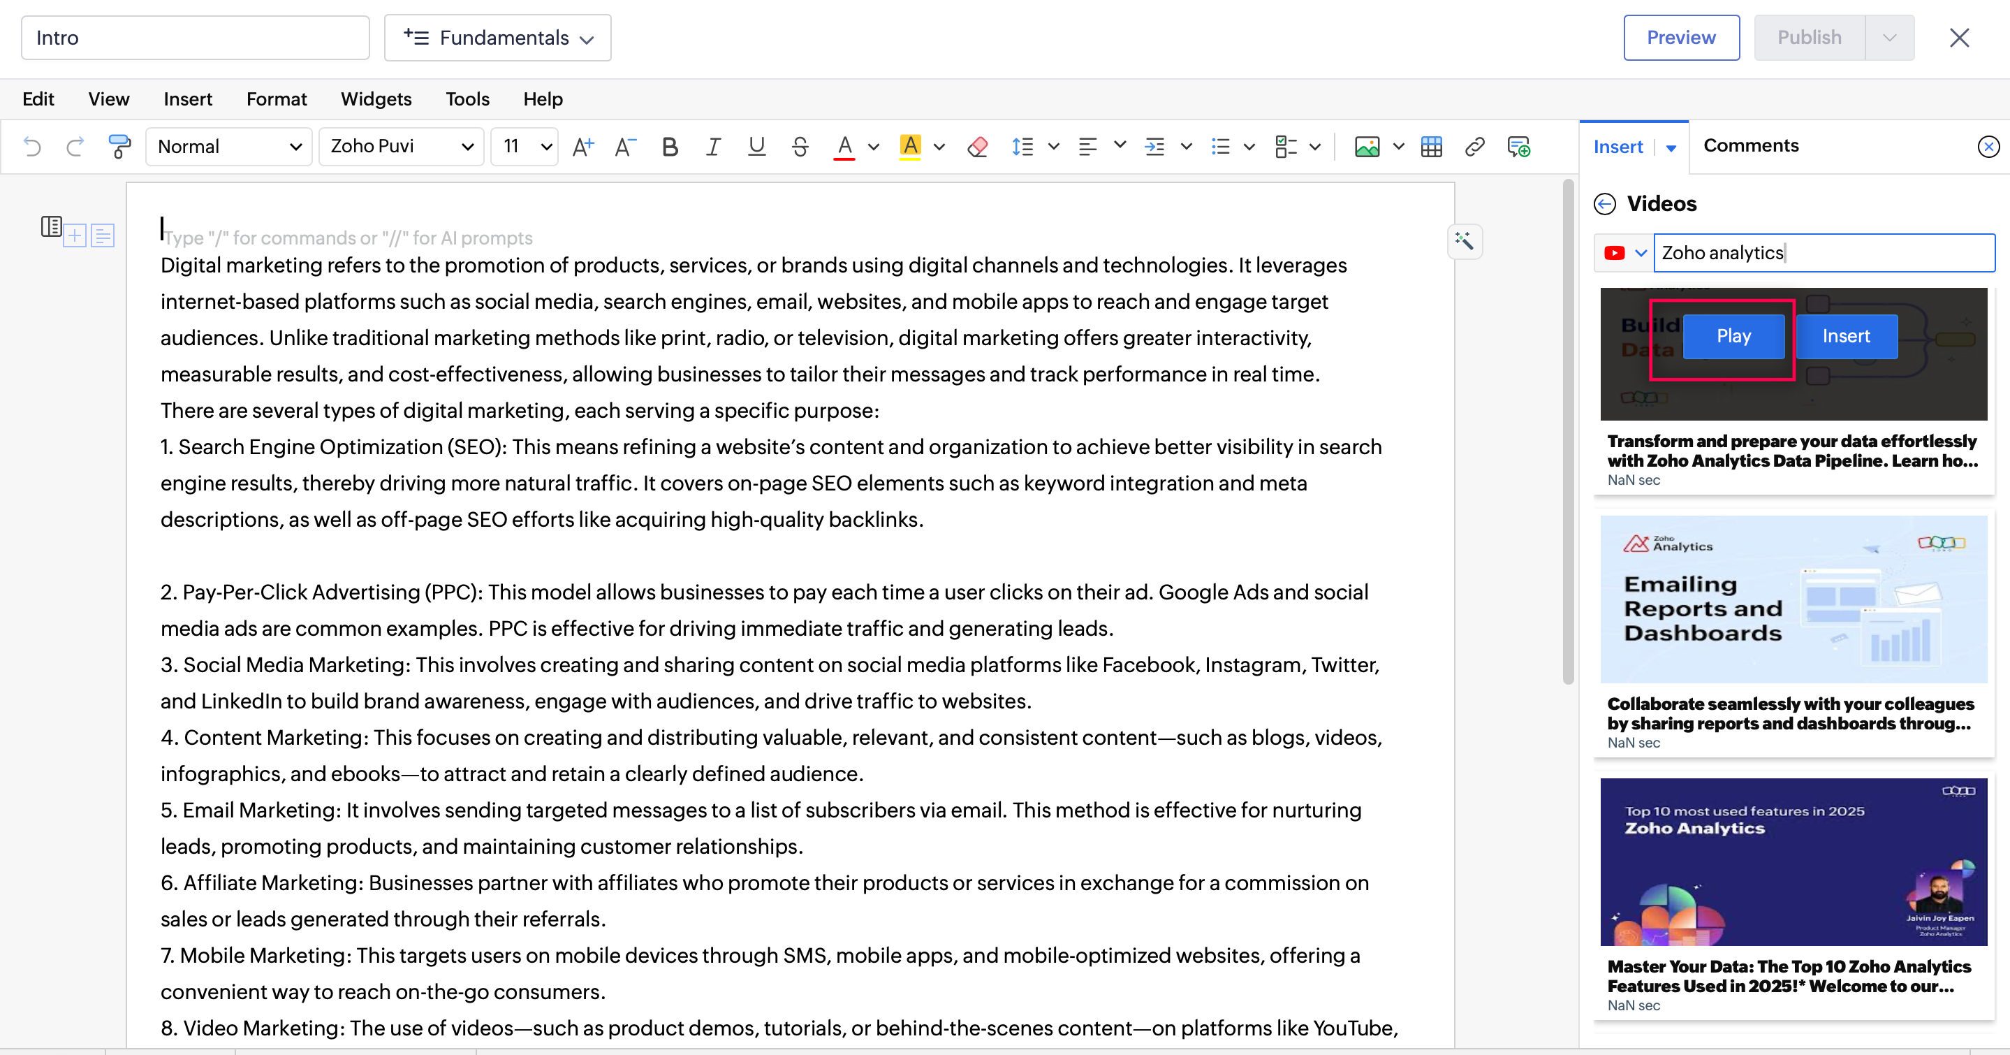
Task: Go back using Videos back arrow
Action: (1604, 204)
